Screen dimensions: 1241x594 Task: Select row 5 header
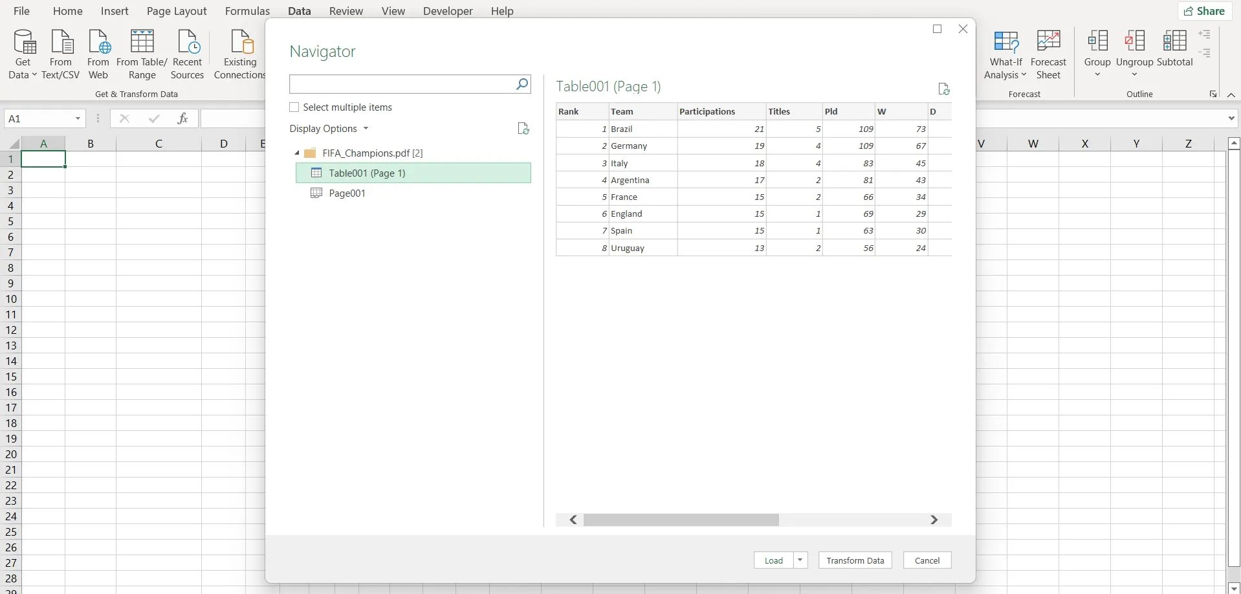10,221
